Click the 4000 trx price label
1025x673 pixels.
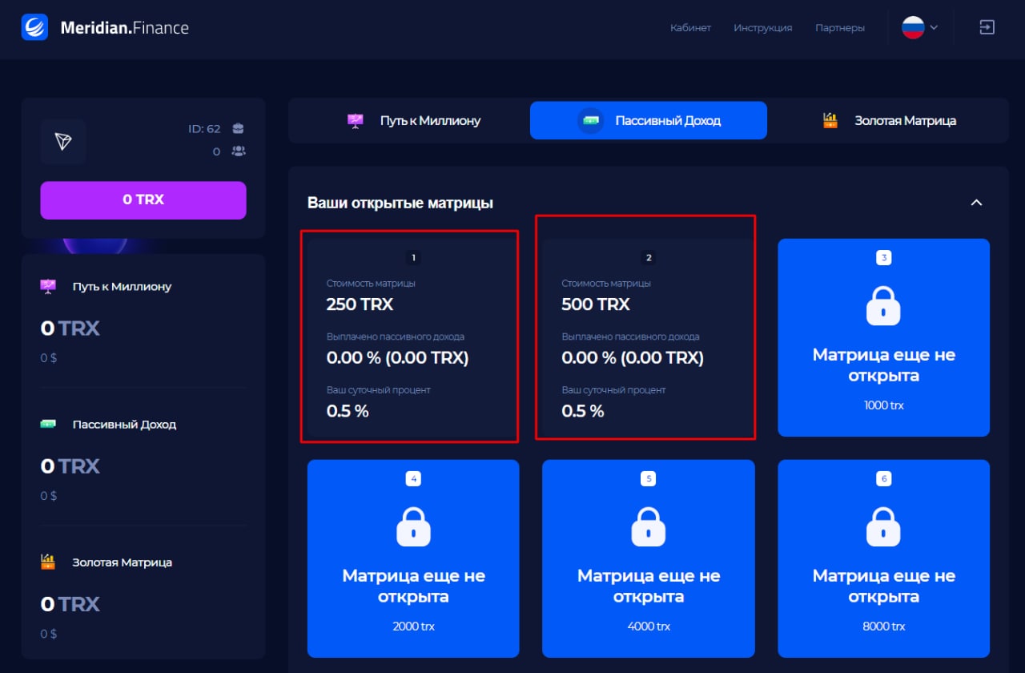pyautogui.click(x=649, y=627)
